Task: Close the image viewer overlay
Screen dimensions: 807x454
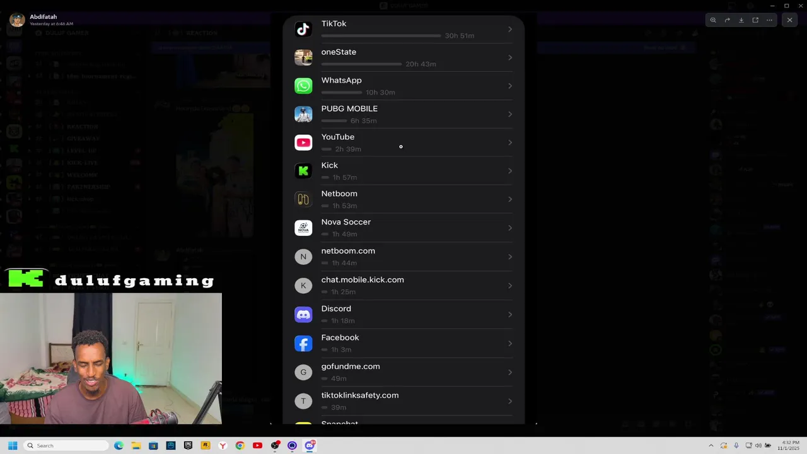Action: coord(789,20)
